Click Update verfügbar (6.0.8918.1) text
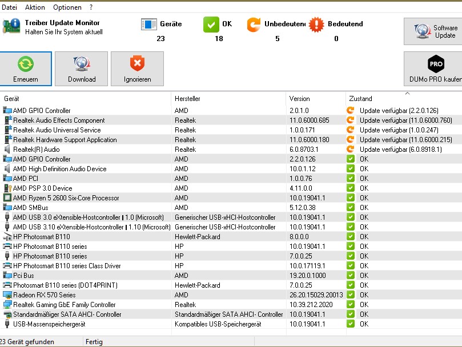Image resolution: width=462 pixels, height=347 pixels. [401, 150]
